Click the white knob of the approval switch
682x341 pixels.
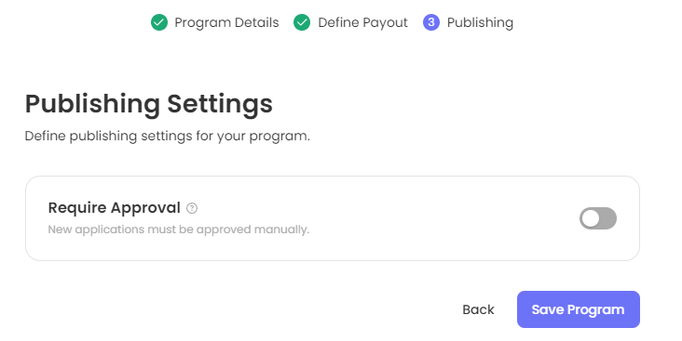pos(591,218)
